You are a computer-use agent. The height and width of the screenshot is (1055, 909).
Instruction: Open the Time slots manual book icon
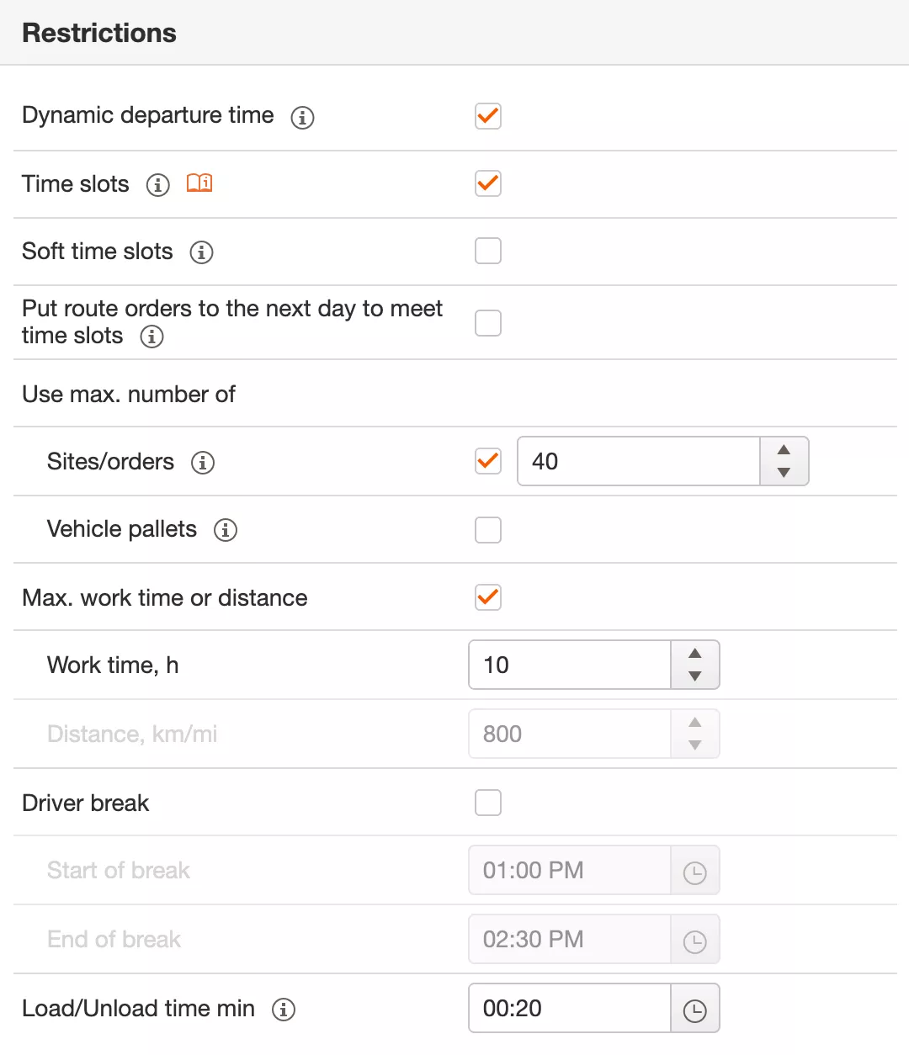pos(199,183)
